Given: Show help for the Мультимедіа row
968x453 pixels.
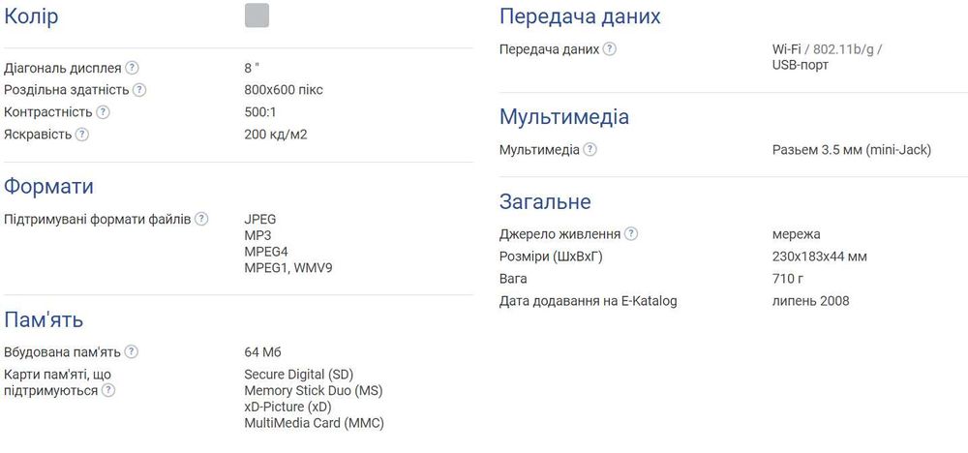Looking at the screenshot, I should (590, 150).
